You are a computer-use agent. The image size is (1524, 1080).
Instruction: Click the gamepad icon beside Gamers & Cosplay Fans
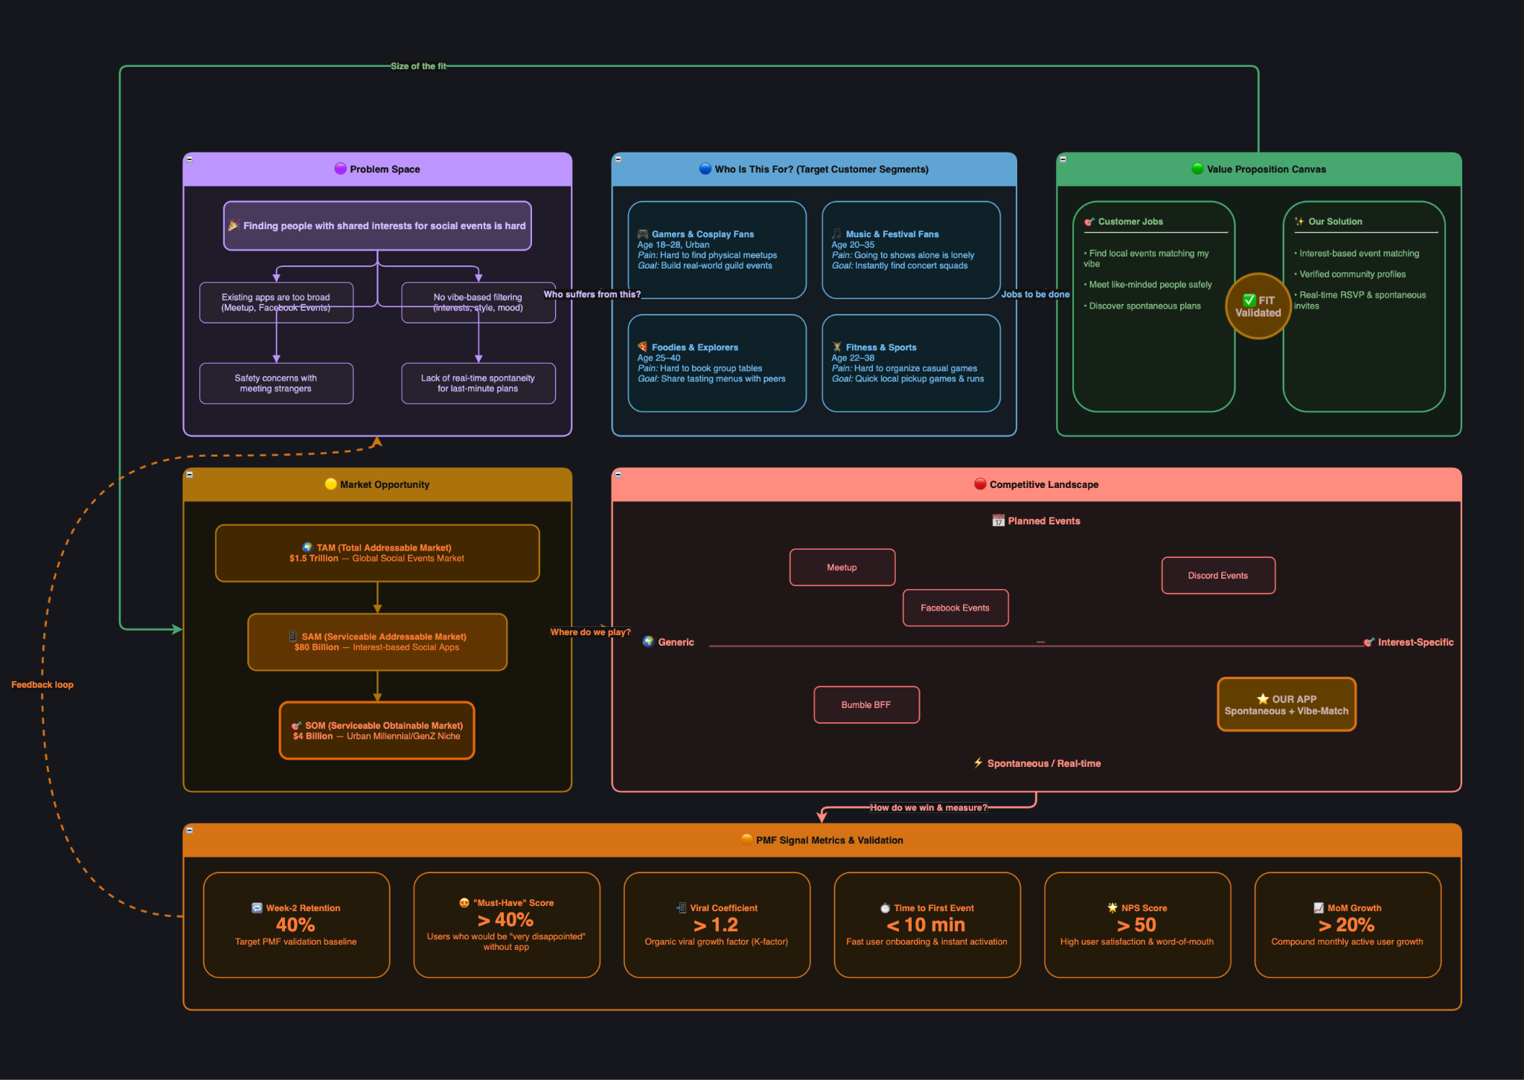pos(643,234)
